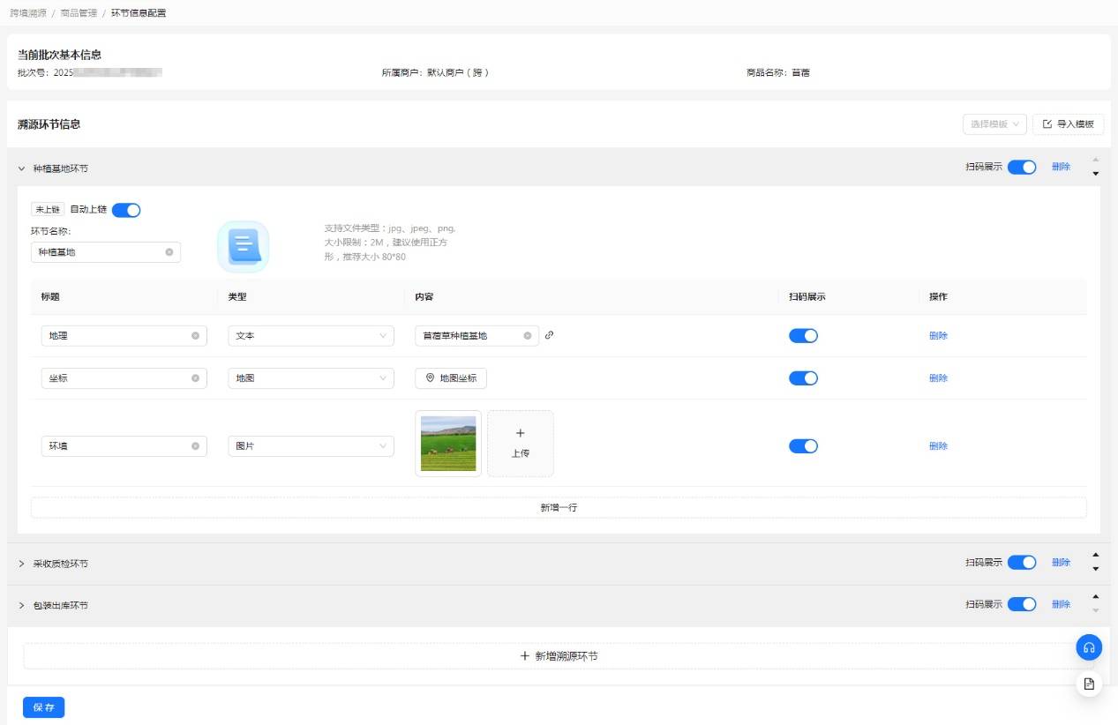Click the 未上链 status tag
This screenshot has height=725, width=1118.
click(48, 210)
